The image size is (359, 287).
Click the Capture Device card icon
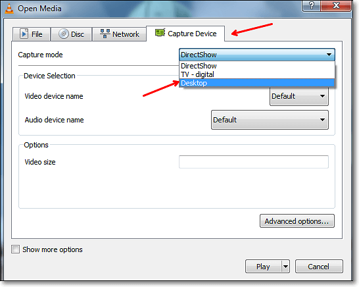(160, 33)
